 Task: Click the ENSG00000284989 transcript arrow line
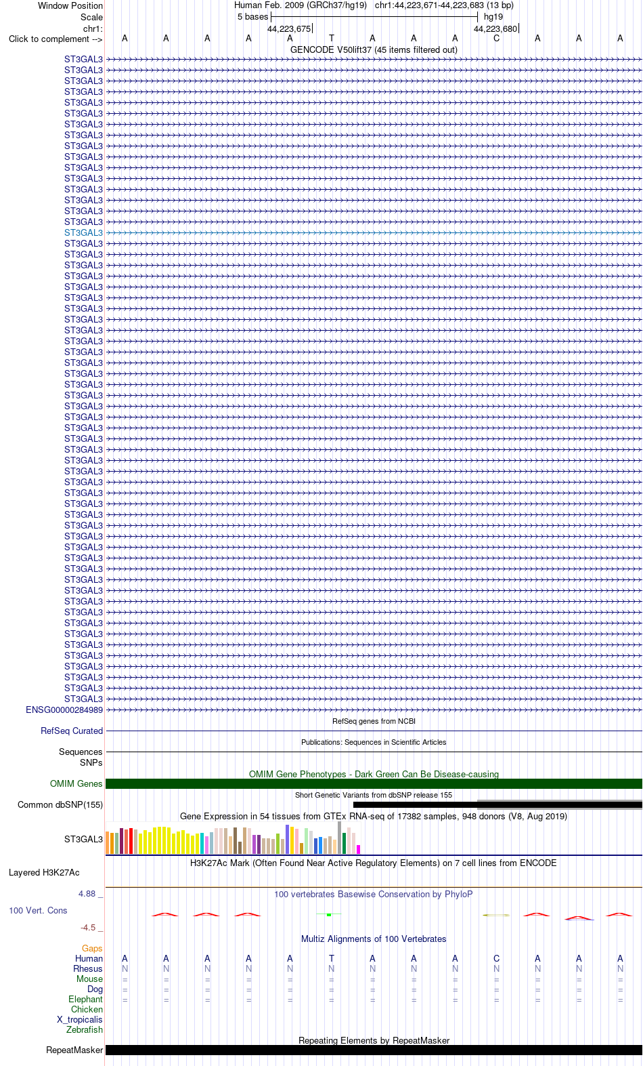[x=374, y=710]
